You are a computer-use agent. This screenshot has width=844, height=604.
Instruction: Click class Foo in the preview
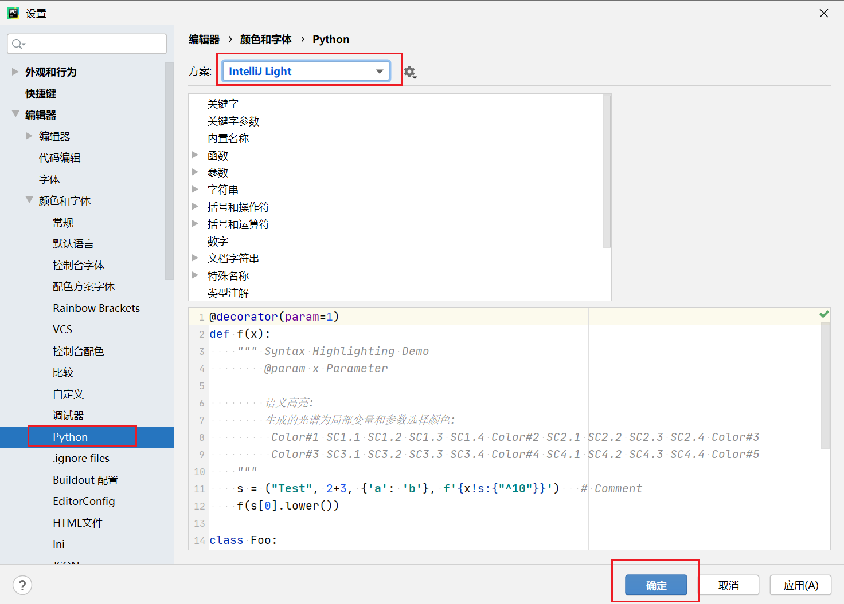pos(243,540)
